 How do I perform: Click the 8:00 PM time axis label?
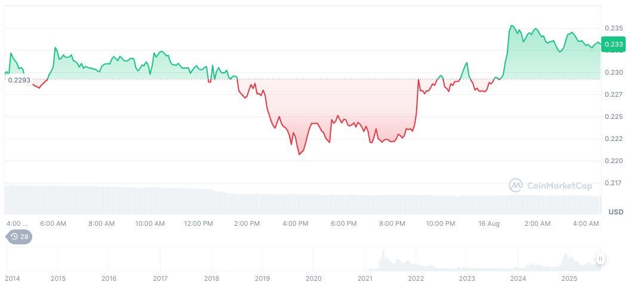click(x=392, y=223)
